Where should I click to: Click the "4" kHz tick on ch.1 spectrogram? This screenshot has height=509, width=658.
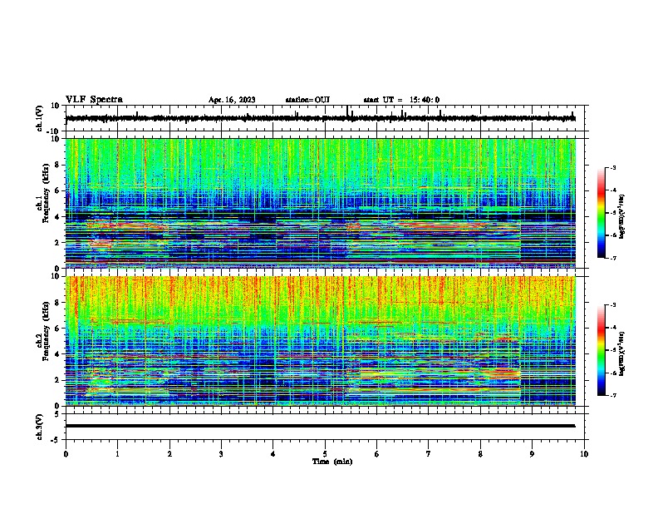tap(57, 217)
